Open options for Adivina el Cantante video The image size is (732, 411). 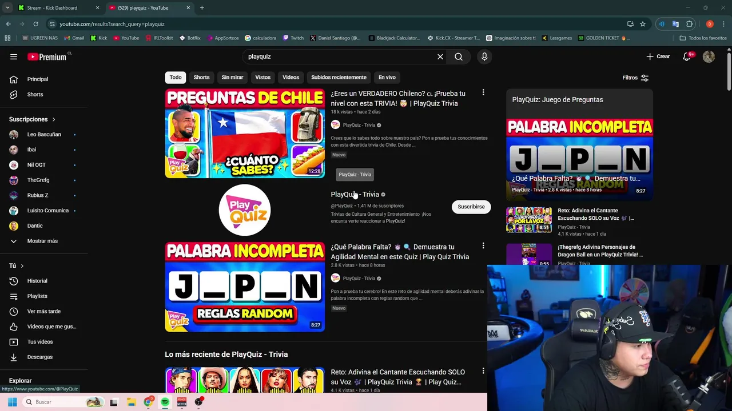[483, 371]
